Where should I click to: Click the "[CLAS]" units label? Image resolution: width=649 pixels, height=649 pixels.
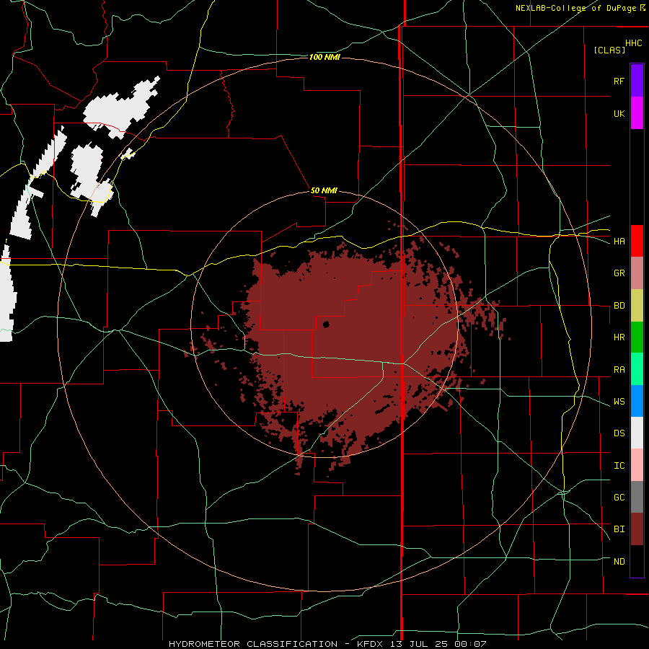[609, 50]
